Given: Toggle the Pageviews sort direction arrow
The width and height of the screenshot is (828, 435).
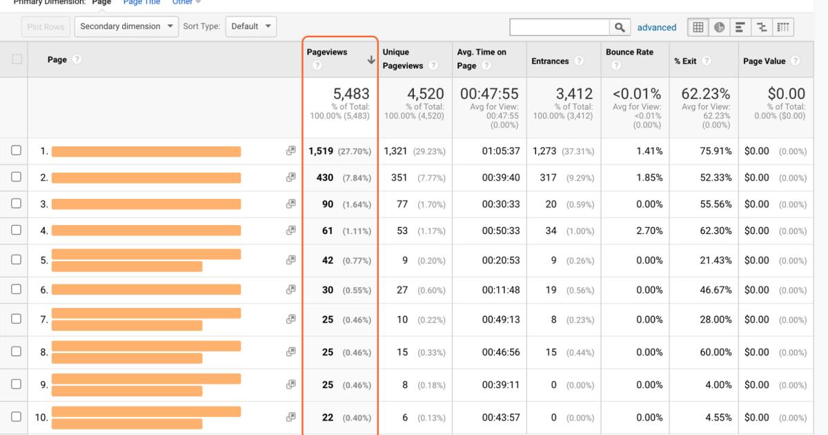Looking at the screenshot, I should (x=371, y=60).
